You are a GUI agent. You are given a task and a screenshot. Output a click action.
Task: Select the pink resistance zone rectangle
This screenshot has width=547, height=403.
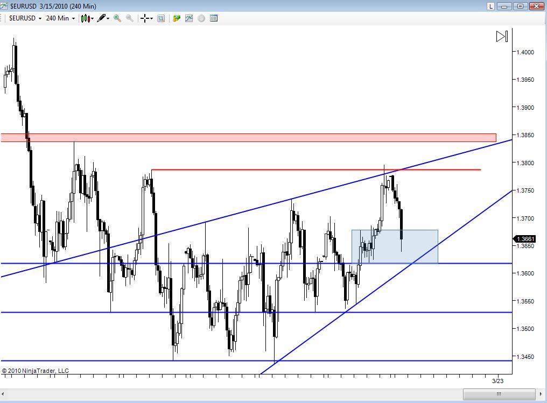pos(248,138)
